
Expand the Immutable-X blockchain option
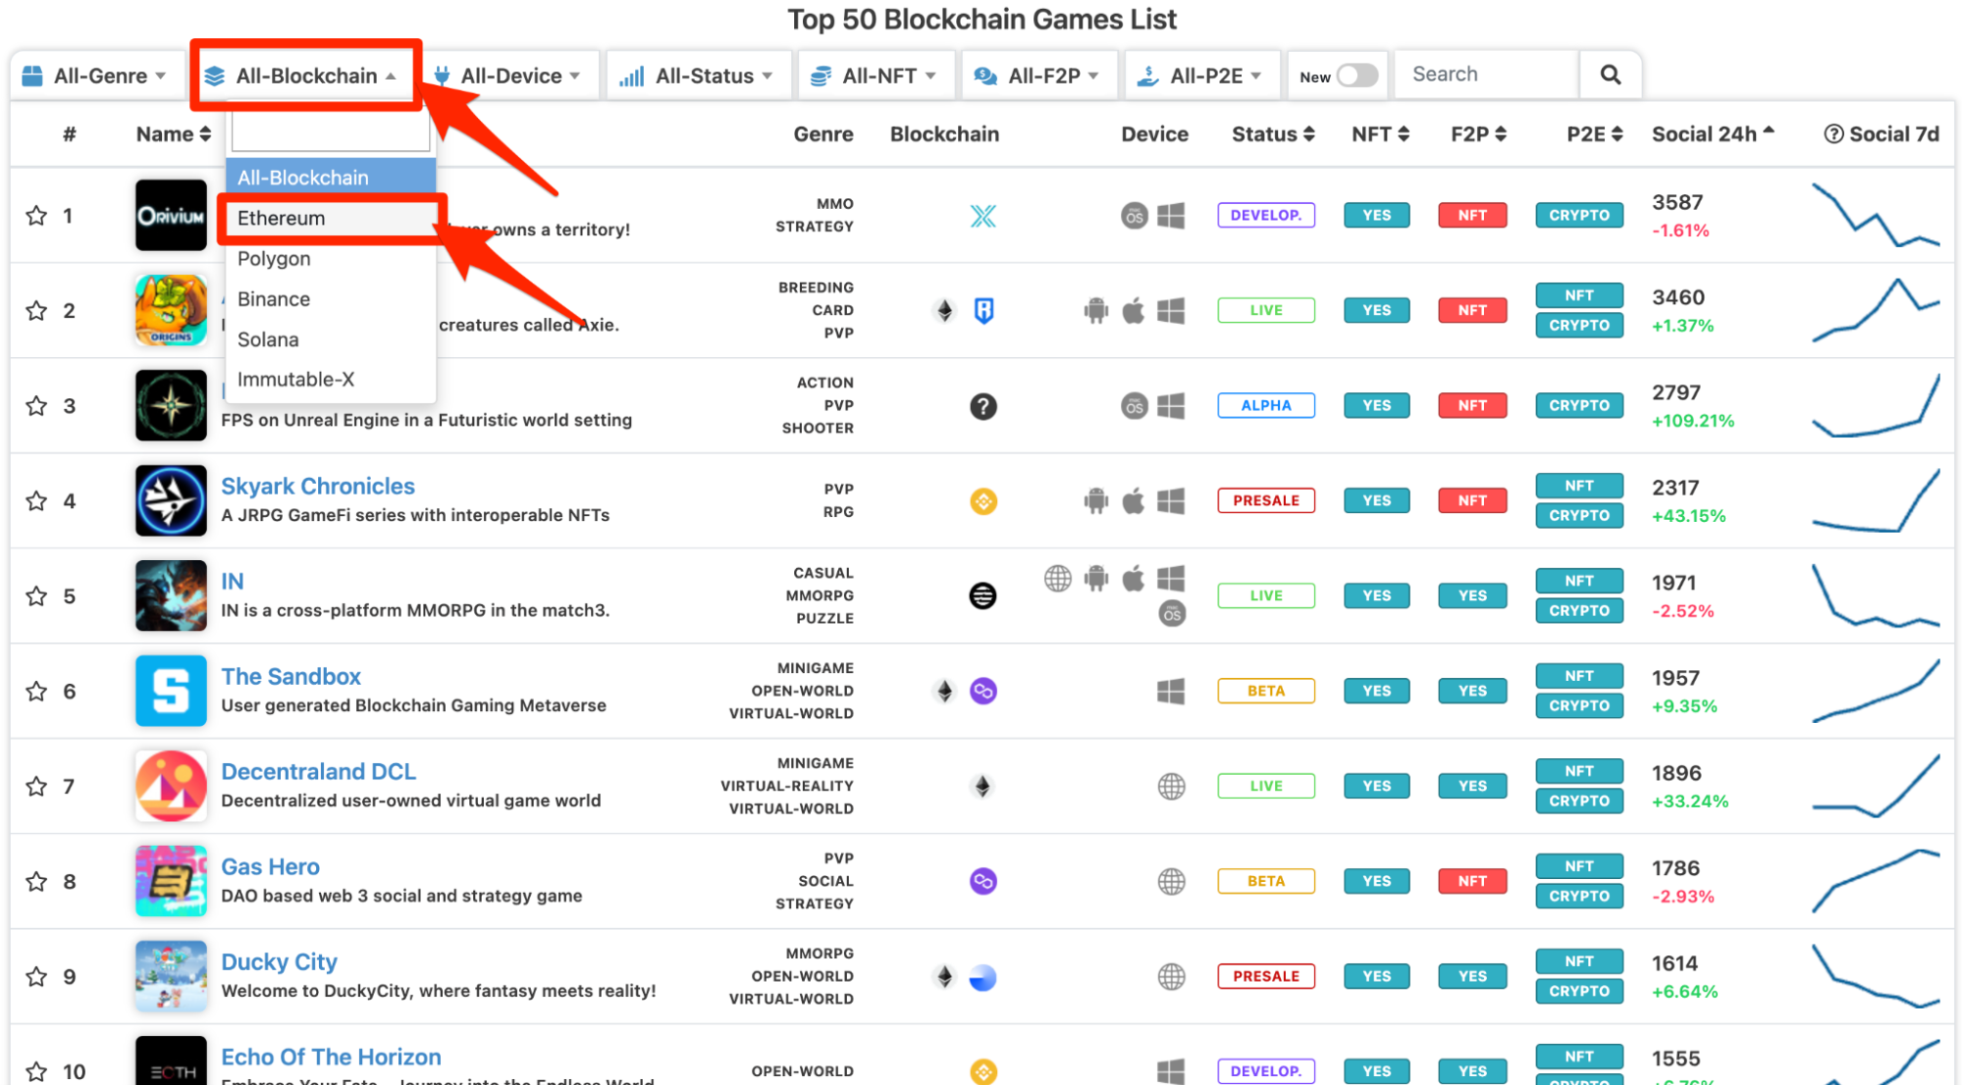click(x=295, y=378)
